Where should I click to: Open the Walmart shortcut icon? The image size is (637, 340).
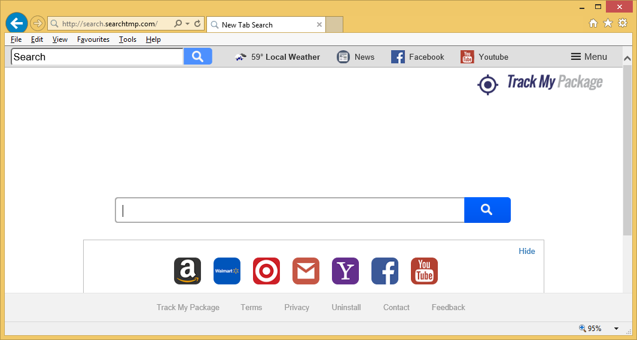(227, 271)
